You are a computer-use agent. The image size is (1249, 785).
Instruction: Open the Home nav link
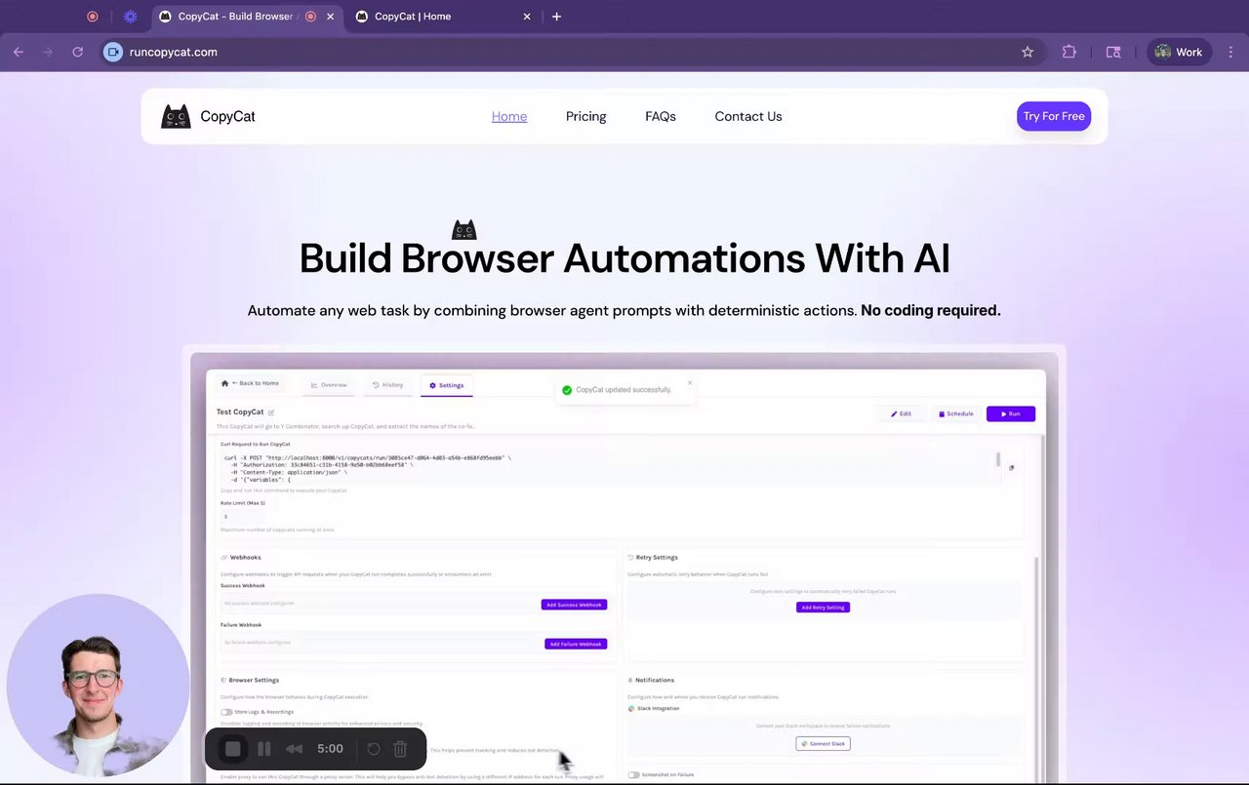pos(509,116)
